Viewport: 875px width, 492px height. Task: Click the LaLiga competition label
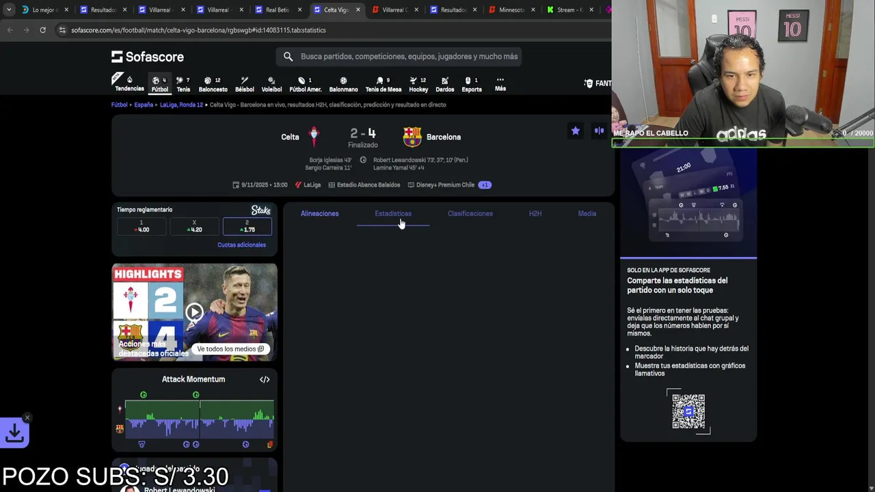pyautogui.click(x=308, y=184)
